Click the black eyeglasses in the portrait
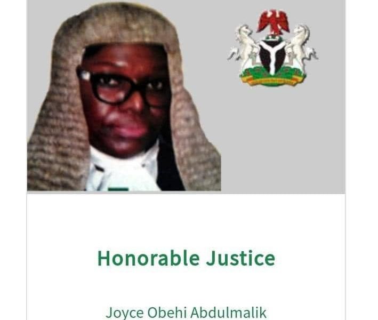378x320 pixels. [x=122, y=88]
